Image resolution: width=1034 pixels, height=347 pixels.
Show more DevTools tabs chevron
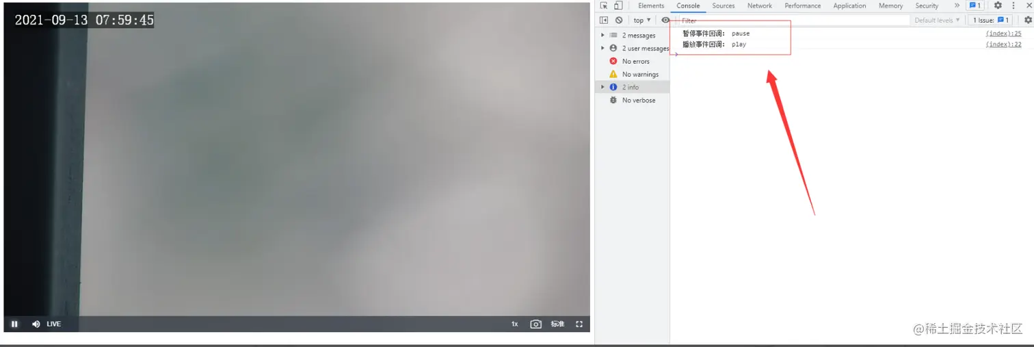(957, 5)
